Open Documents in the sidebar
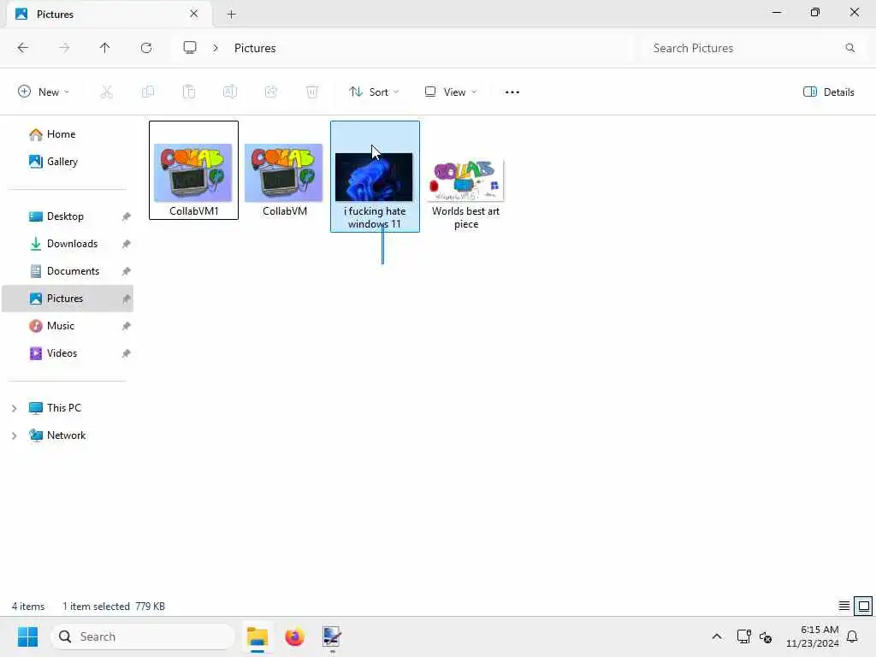 point(64,271)
